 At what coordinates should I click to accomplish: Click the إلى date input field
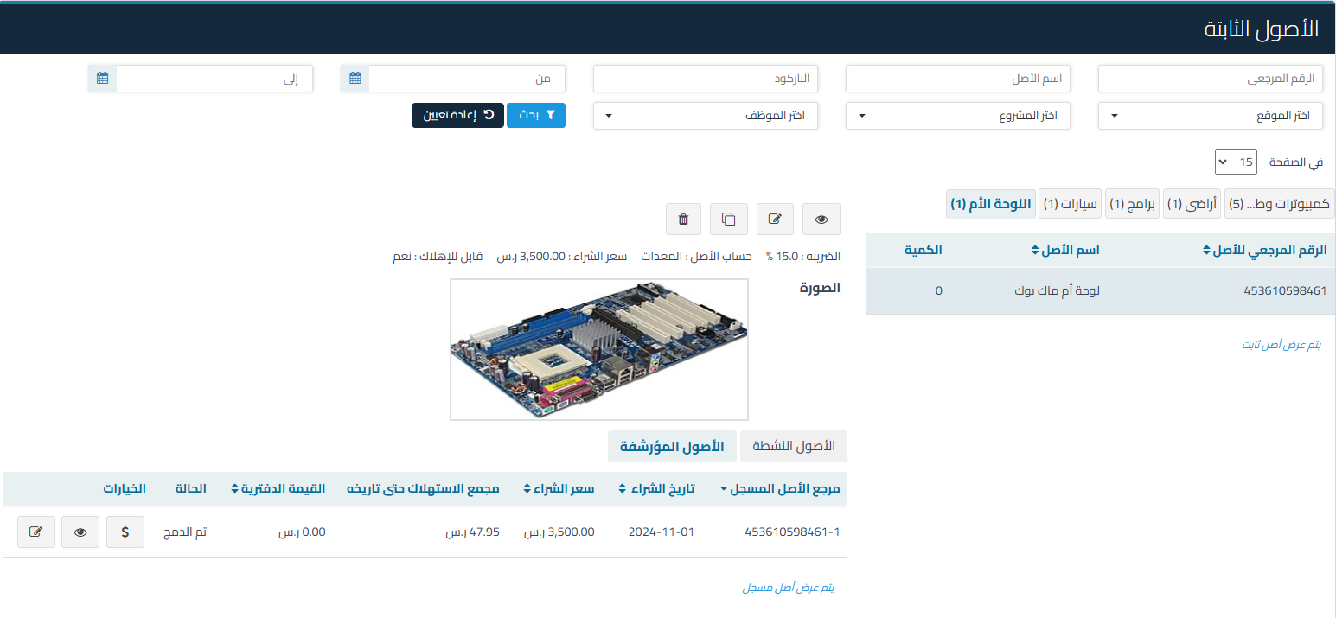[x=214, y=79]
